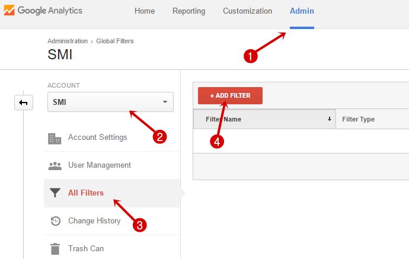Open User Management
Image resolution: width=409 pixels, height=259 pixels.
click(x=100, y=165)
